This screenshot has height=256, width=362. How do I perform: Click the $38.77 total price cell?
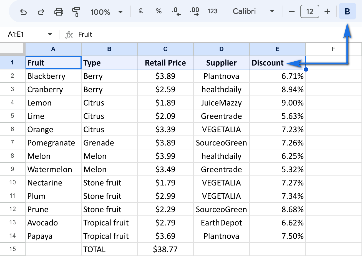pyautogui.click(x=165, y=249)
